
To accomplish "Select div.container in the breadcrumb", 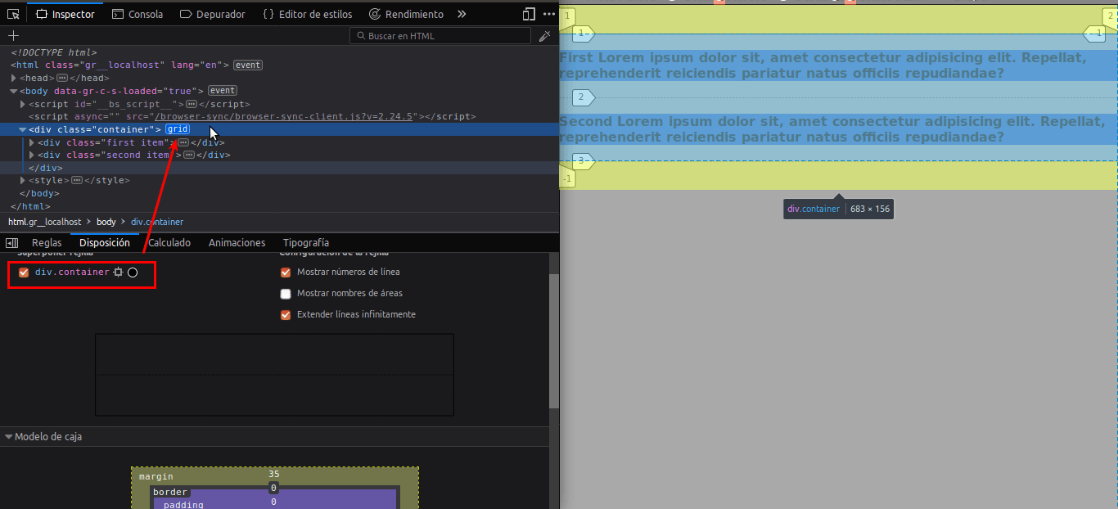I will click(x=157, y=222).
